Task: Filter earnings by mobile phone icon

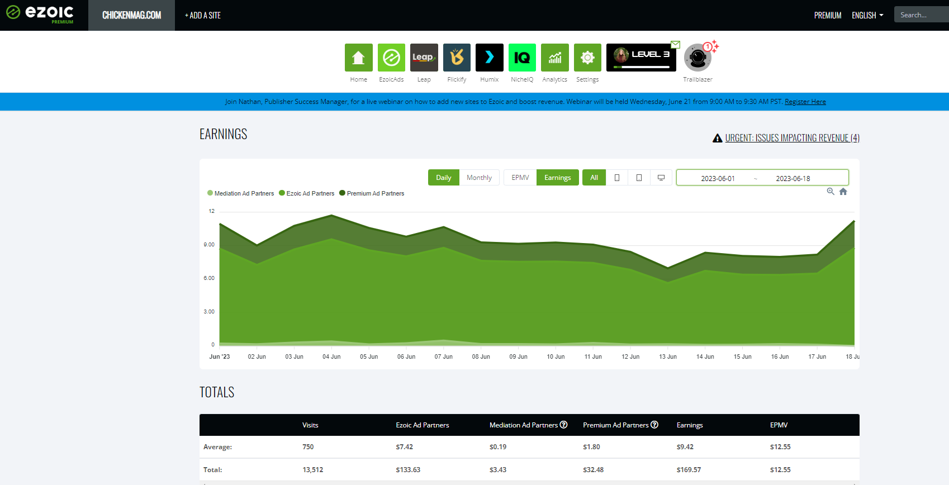Action: pos(617,178)
